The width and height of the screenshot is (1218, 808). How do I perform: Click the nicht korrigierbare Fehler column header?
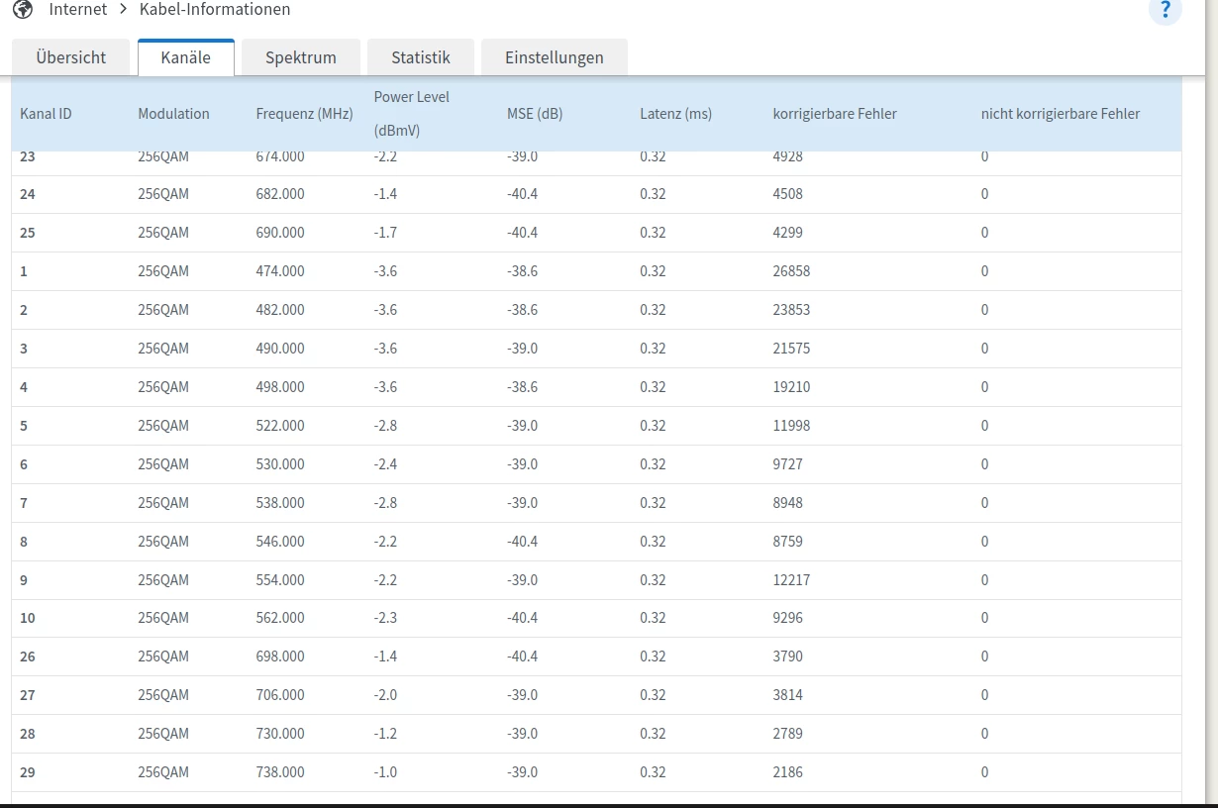[1061, 114]
